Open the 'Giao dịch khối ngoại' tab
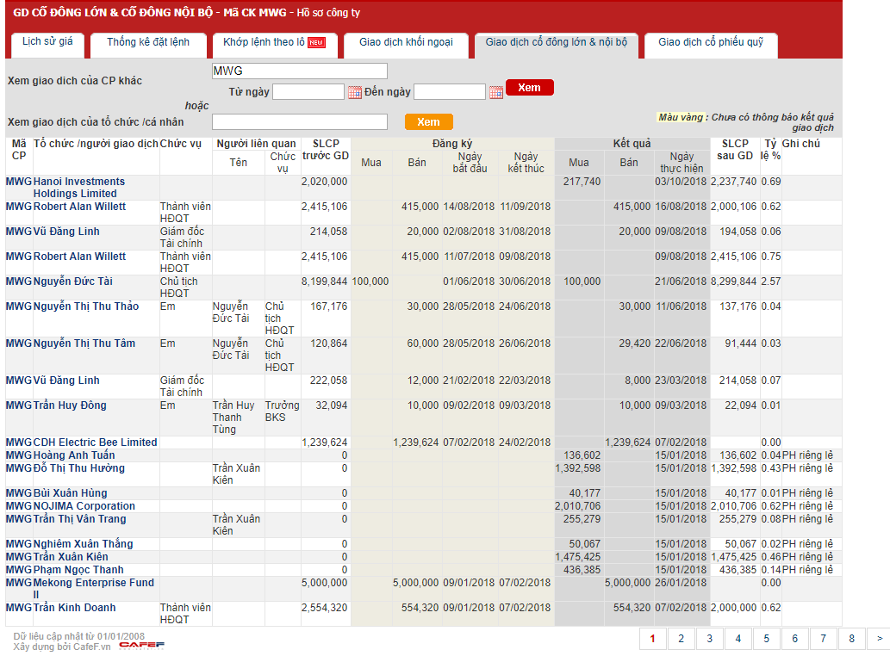The height and width of the screenshot is (656, 890). coord(405,42)
